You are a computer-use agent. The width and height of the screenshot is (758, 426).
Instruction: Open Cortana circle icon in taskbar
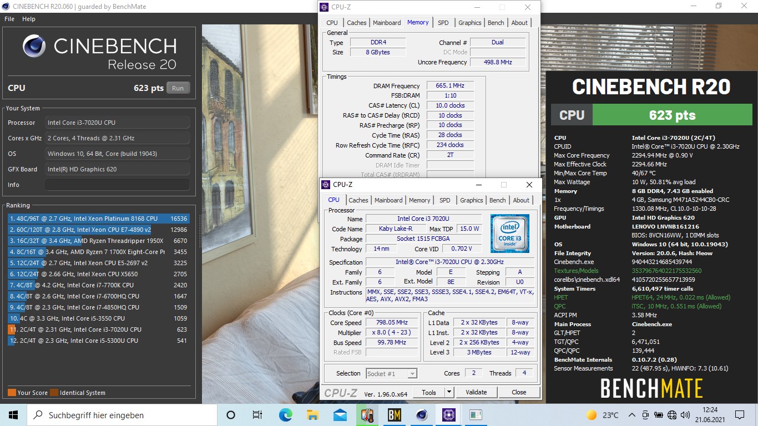pyautogui.click(x=231, y=414)
